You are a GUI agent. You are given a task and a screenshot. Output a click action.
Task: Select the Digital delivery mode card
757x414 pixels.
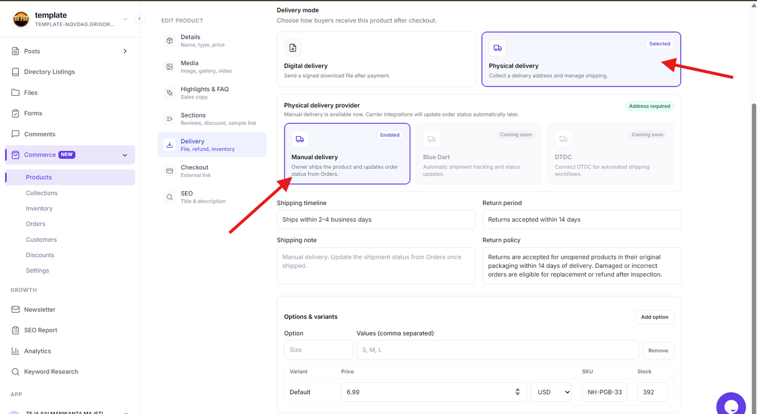point(376,59)
